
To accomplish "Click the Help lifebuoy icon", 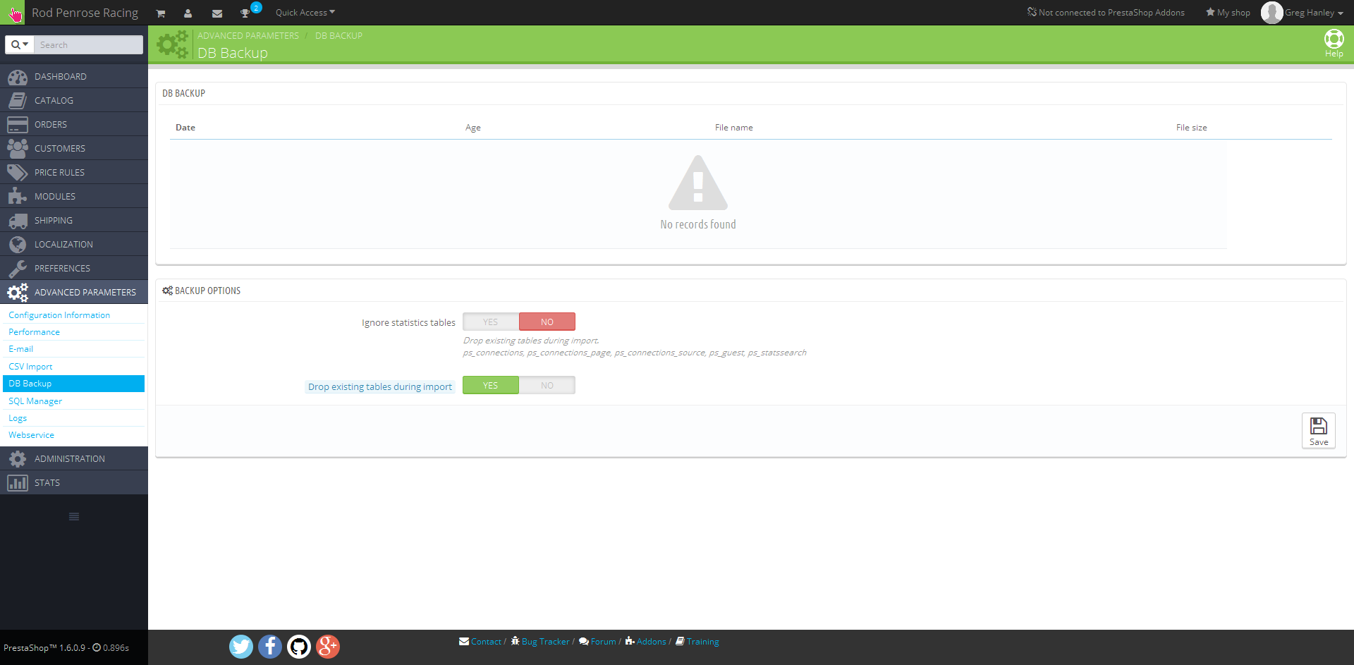I will click(1334, 39).
